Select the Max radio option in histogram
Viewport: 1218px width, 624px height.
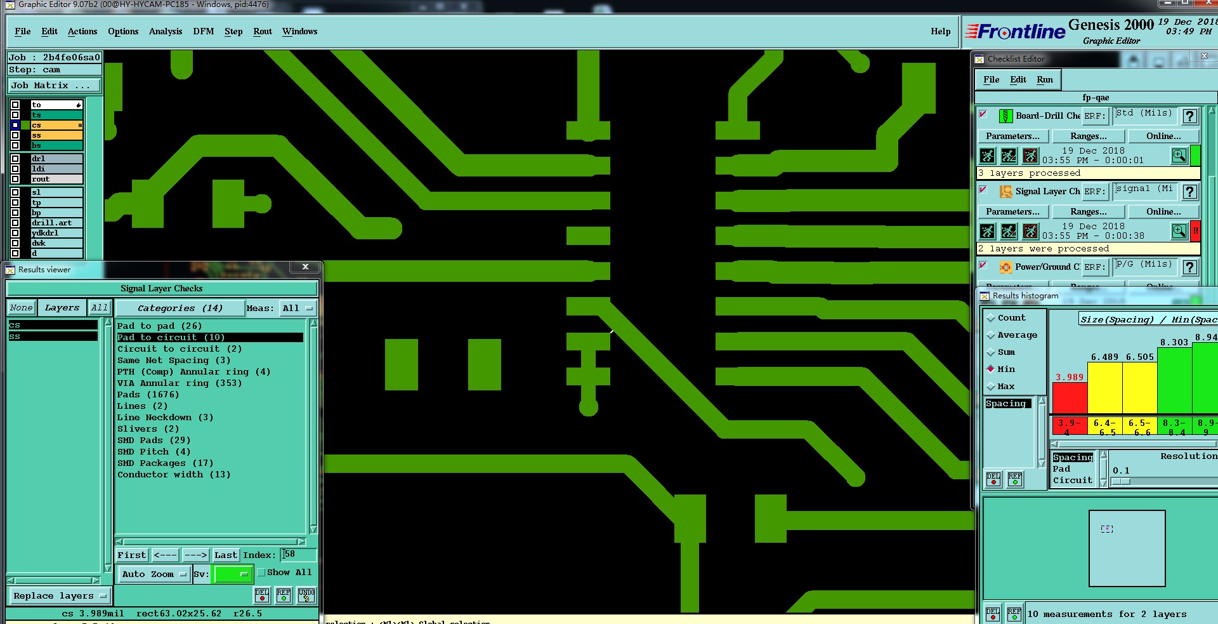(x=990, y=387)
